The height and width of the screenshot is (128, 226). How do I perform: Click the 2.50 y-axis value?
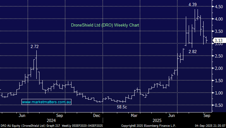pos(219,56)
